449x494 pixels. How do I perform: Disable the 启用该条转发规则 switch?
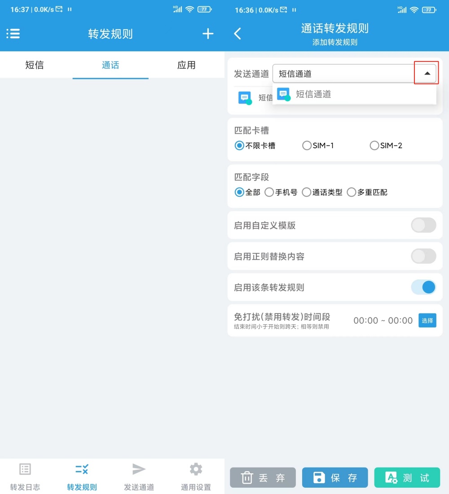tap(423, 287)
